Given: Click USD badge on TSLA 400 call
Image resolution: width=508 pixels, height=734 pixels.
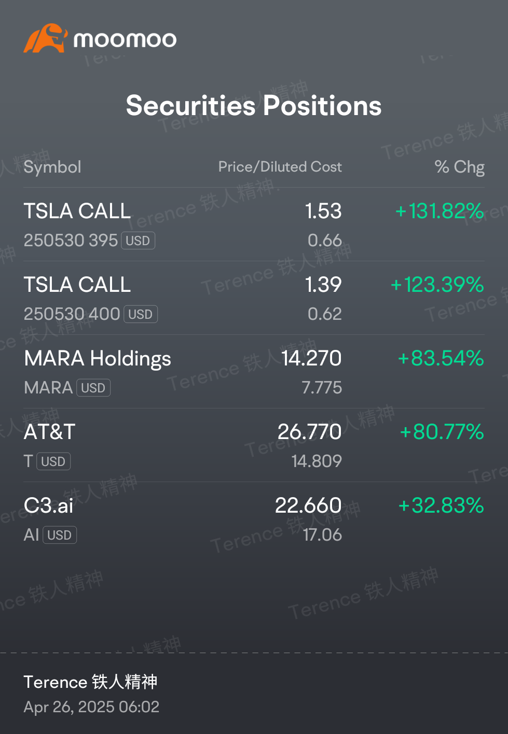Looking at the screenshot, I should tap(140, 314).
